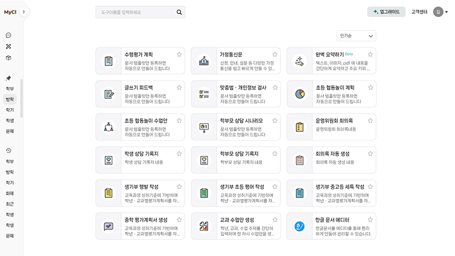Click the 가정통신문 school building icon
The height and width of the screenshot is (256, 455).
click(x=204, y=61)
